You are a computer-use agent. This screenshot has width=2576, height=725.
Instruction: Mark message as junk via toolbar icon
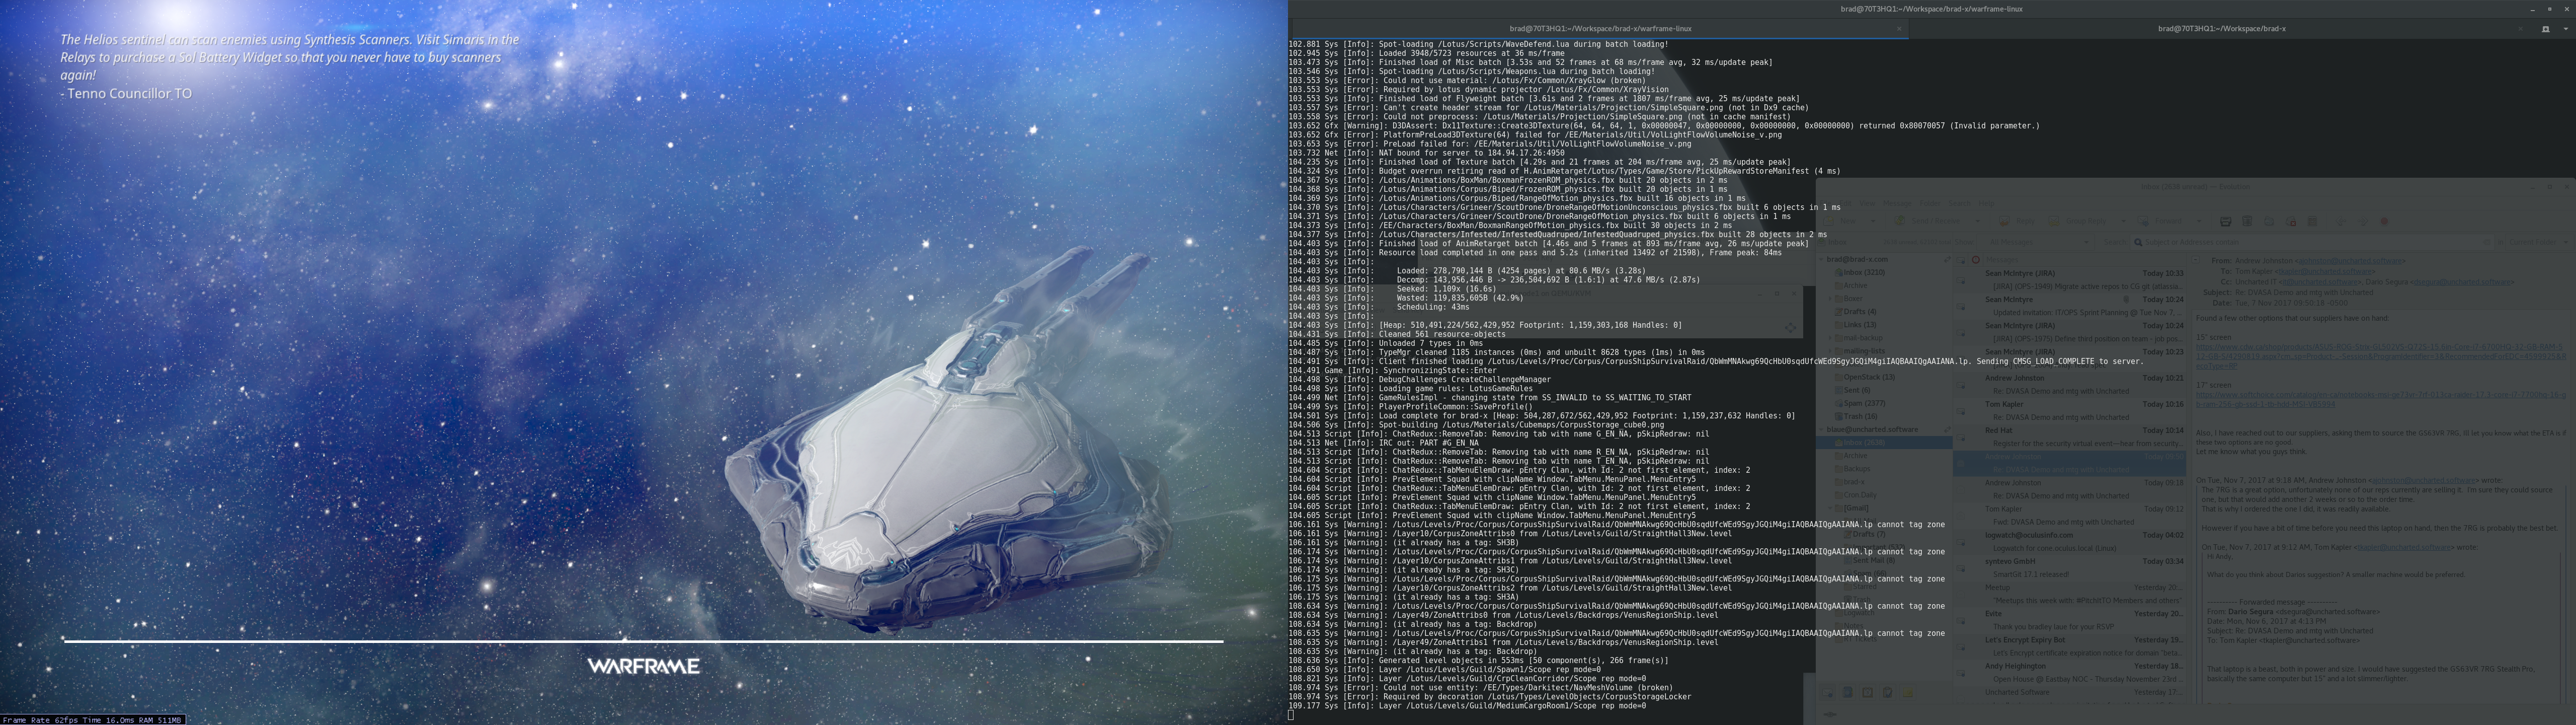pyautogui.click(x=2269, y=222)
